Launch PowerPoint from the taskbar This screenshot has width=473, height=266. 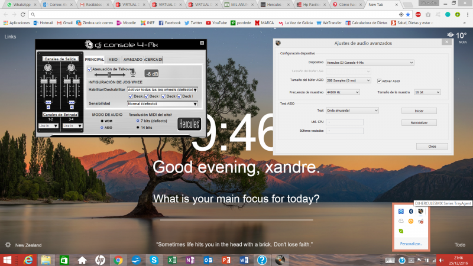pos(226,260)
